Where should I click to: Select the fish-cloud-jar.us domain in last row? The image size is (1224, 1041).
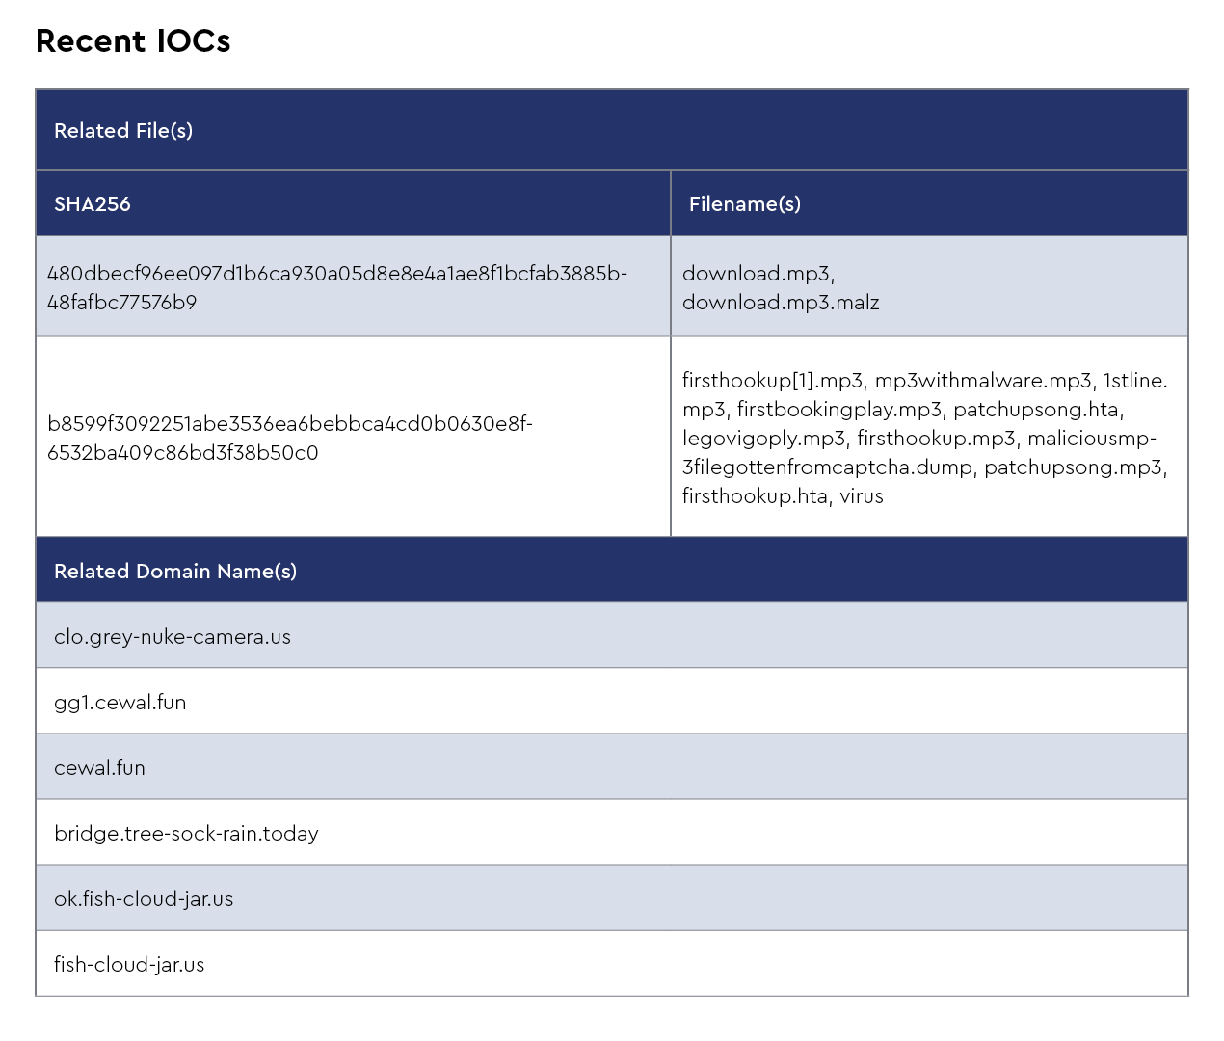coord(129,965)
